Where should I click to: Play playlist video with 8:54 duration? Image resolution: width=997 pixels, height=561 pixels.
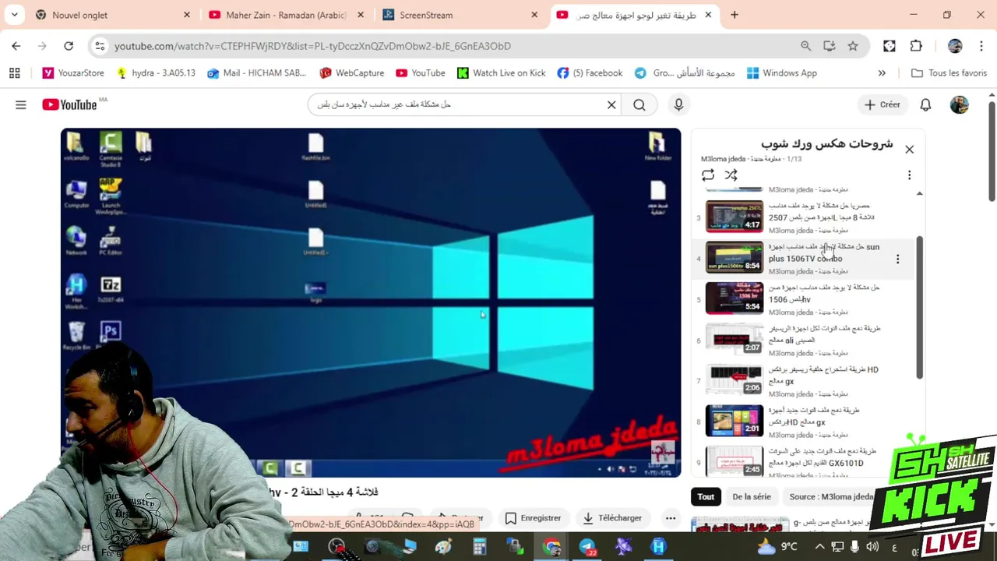coord(734,257)
